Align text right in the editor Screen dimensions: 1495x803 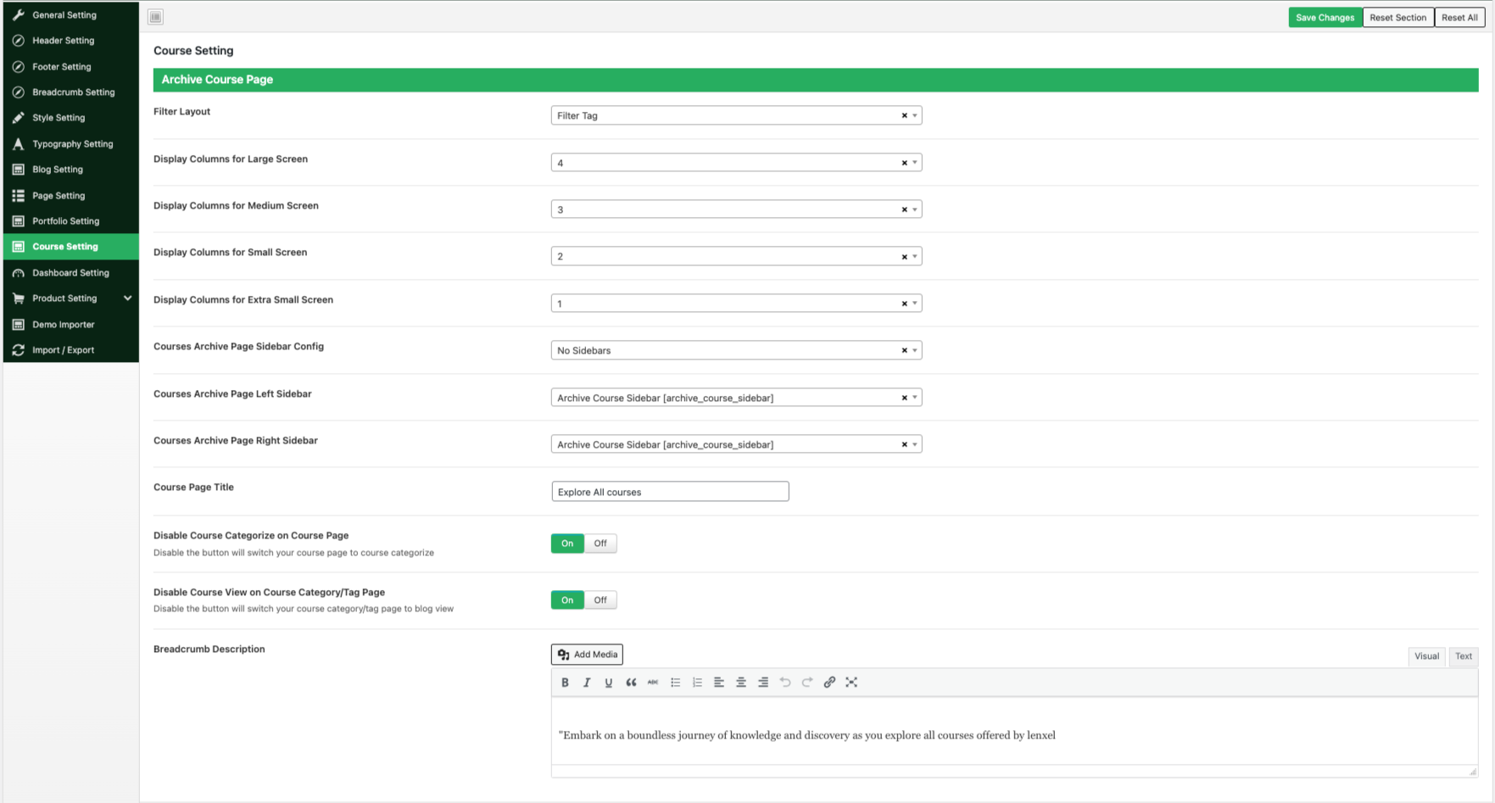tap(763, 683)
